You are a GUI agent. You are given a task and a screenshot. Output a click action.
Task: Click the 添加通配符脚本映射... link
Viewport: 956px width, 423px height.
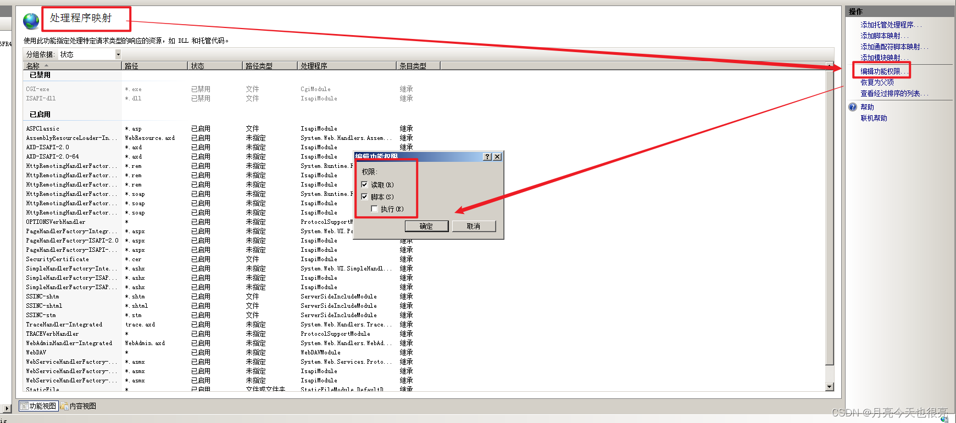[894, 47]
